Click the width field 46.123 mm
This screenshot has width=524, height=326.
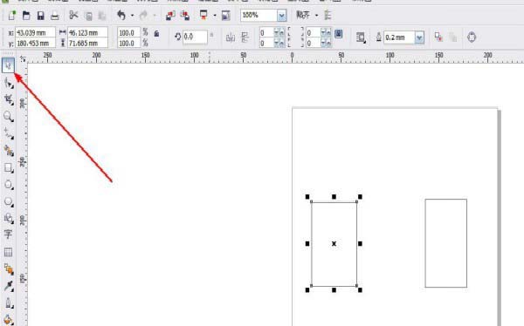88,33
